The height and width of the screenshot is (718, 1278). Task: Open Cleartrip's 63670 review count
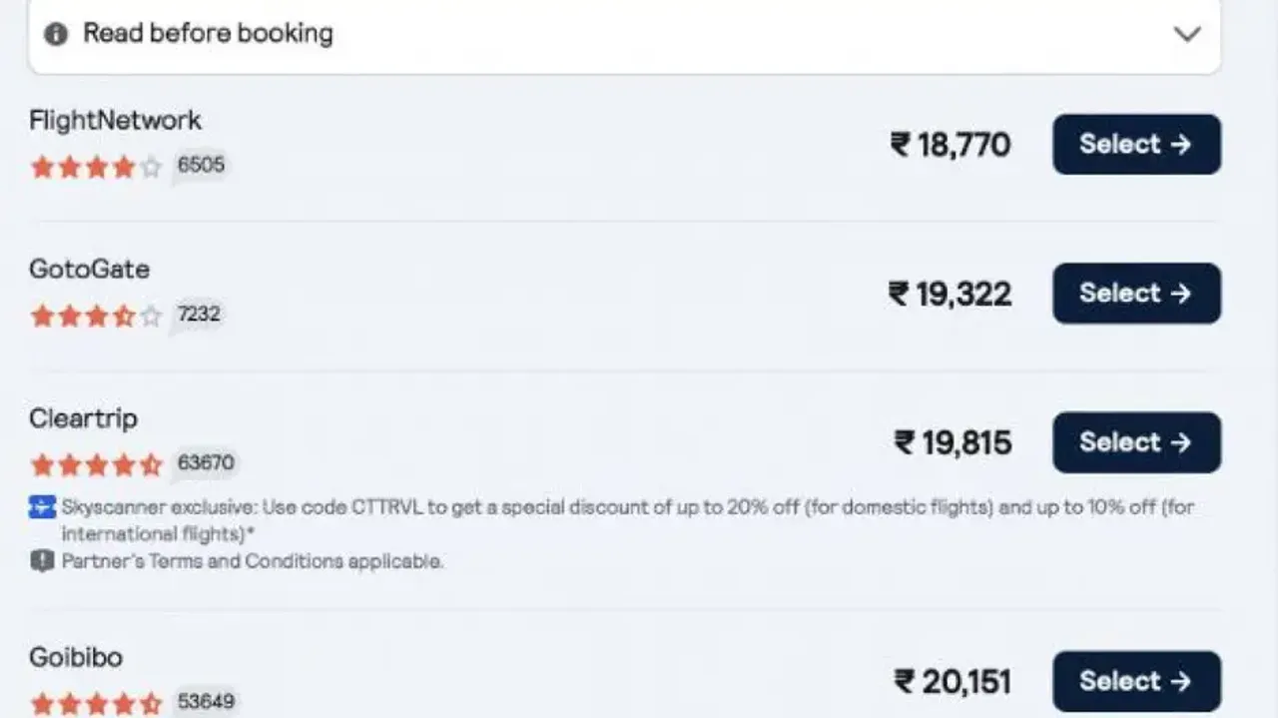tap(206, 463)
